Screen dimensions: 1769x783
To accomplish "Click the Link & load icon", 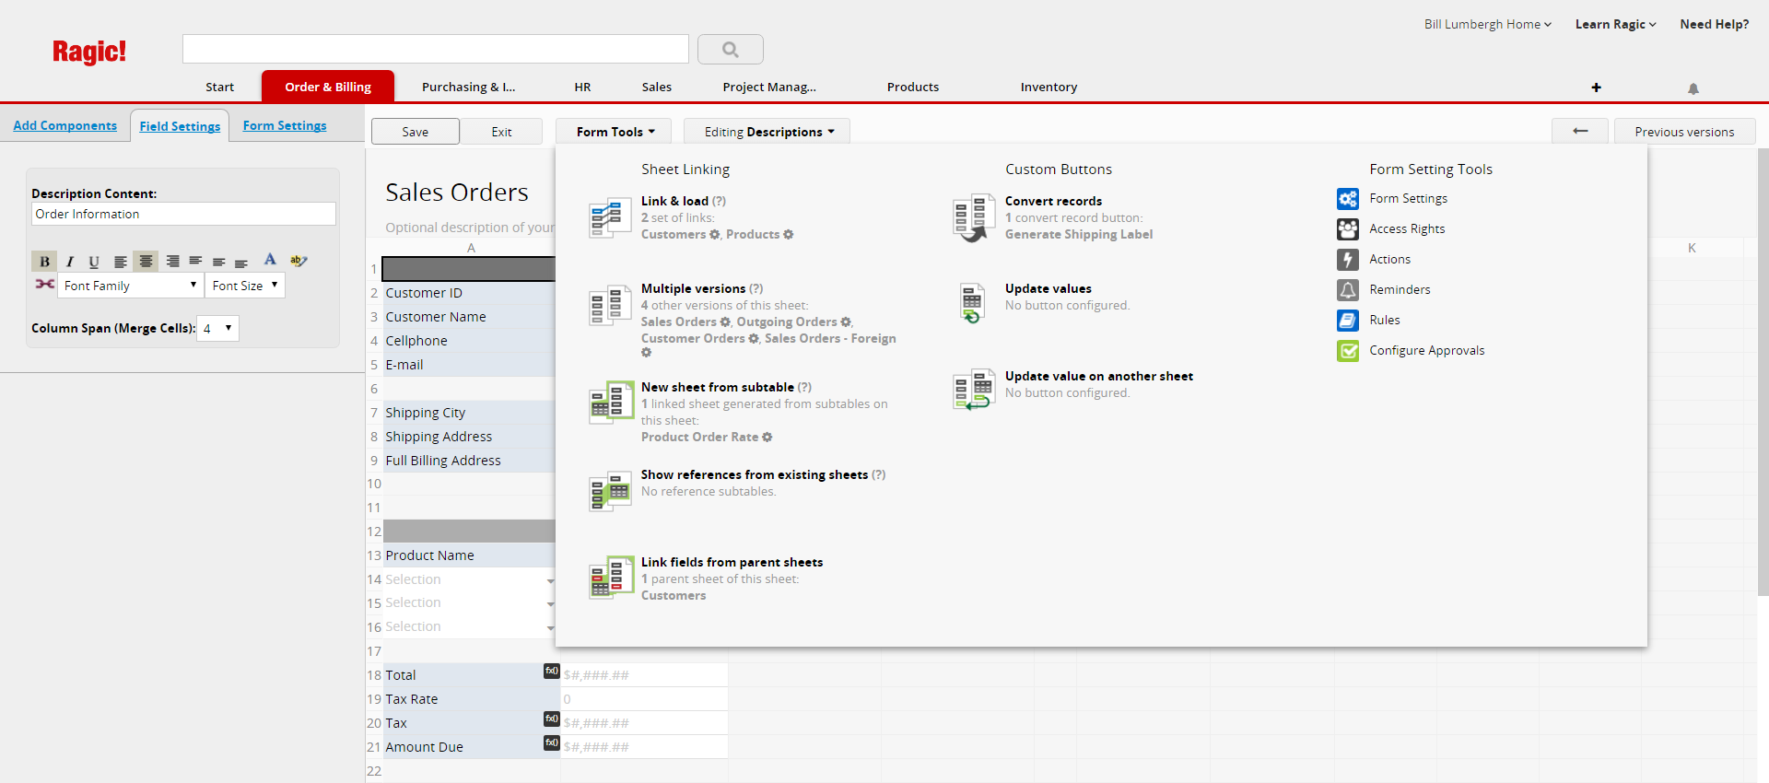I will [610, 219].
